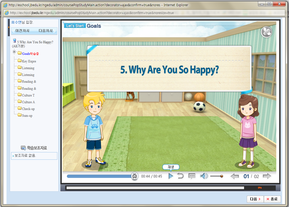
Task: Select the Culture T lesson folder
Action: coord(28,95)
